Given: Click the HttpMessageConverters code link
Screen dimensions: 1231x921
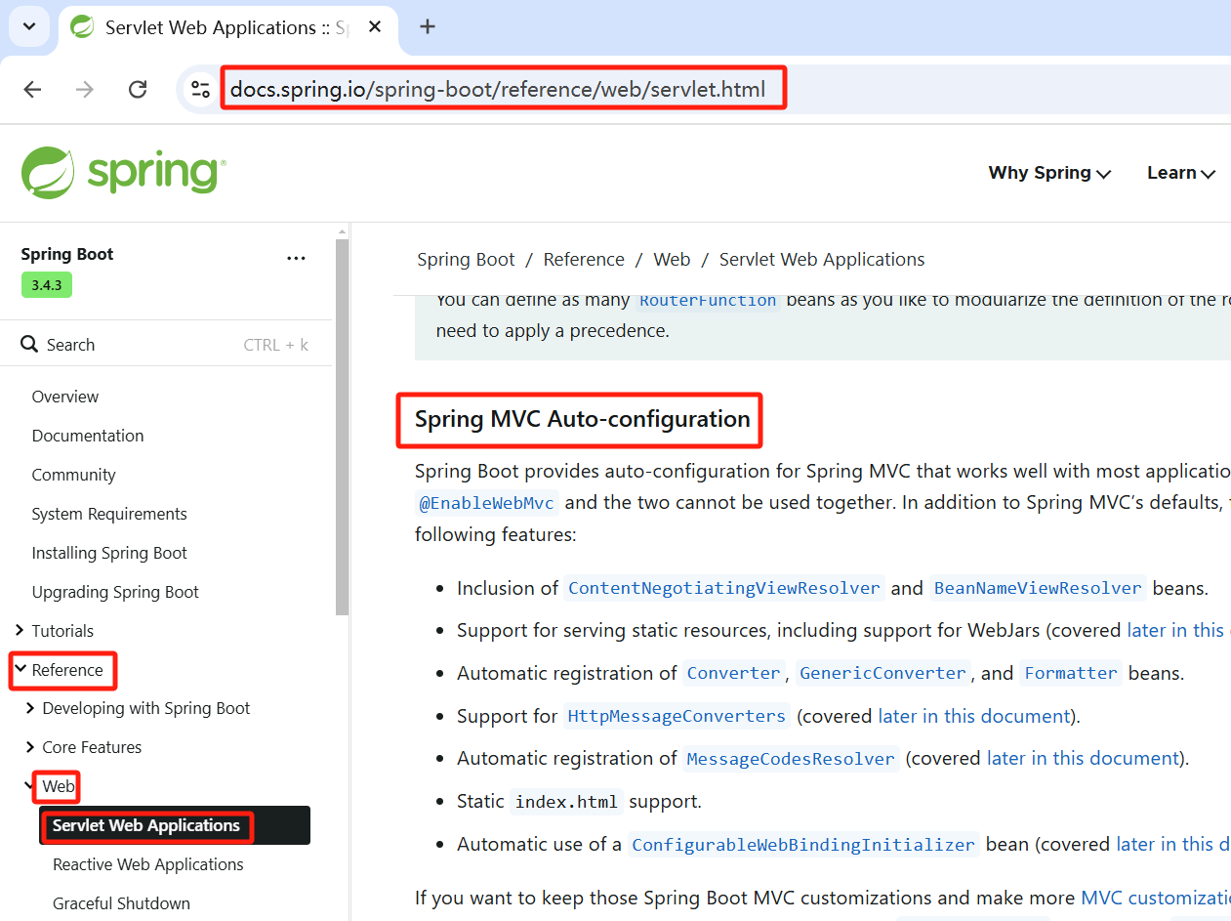Looking at the screenshot, I should (x=677, y=716).
